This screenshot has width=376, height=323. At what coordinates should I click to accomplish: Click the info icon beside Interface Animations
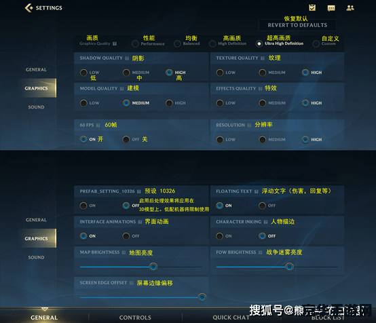(140, 222)
